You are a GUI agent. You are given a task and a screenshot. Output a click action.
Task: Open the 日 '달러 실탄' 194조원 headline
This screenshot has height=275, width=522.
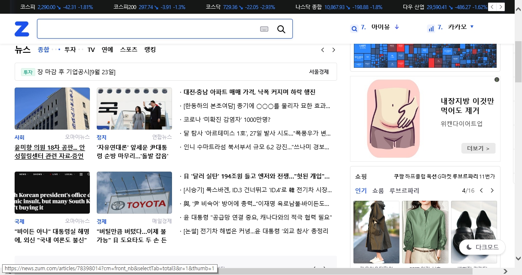257,176
